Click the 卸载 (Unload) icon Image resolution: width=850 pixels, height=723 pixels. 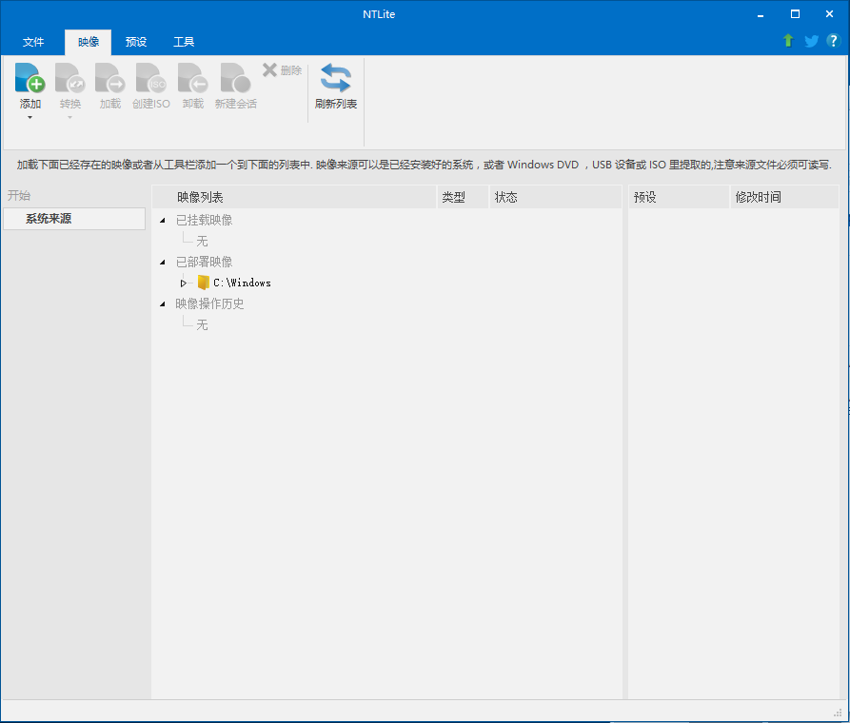coord(193,77)
